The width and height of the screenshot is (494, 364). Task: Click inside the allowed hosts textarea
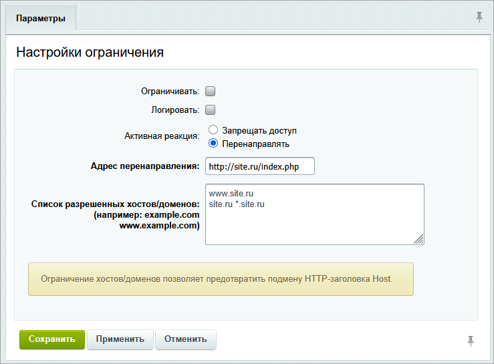click(315, 214)
